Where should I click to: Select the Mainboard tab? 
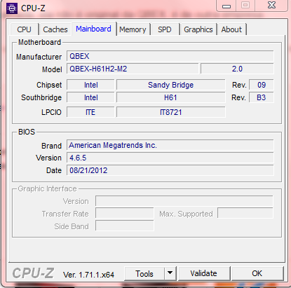(93, 29)
